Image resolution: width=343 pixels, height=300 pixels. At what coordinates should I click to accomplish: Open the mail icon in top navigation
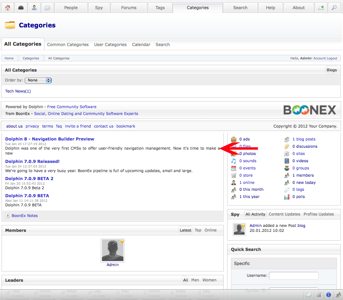point(47,8)
